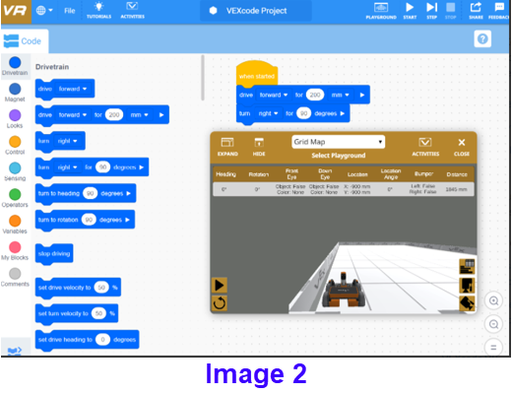Click the Hide icon in playground window

pyautogui.click(x=259, y=147)
